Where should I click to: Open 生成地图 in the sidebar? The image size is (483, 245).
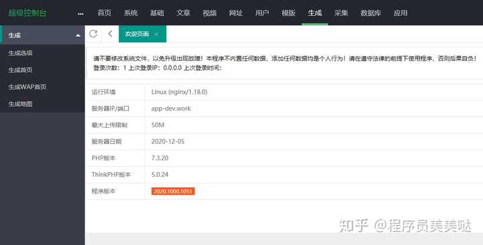[20, 104]
